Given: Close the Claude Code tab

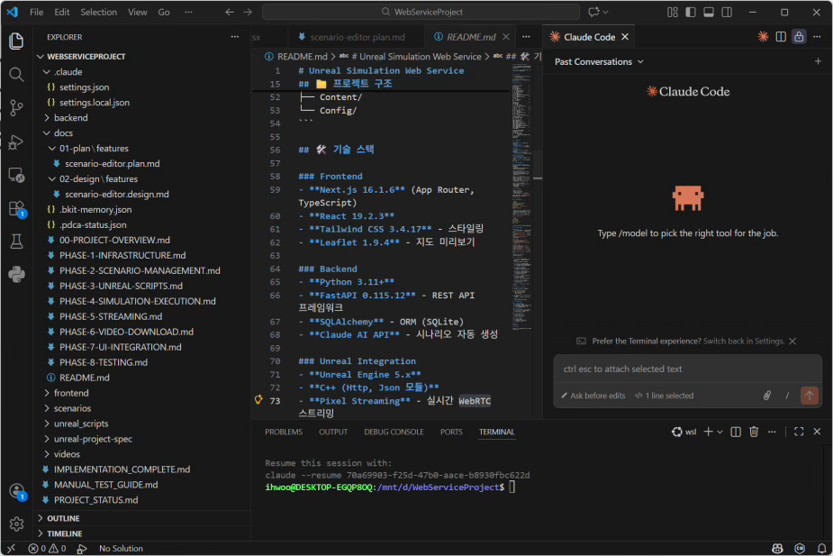Looking at the screenshot, I should coord(625,37).
